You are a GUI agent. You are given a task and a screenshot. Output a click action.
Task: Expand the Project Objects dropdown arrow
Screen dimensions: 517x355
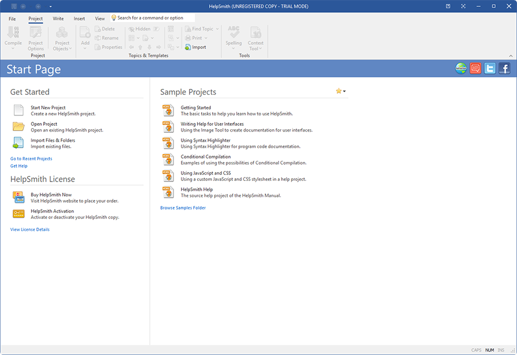click(70, 48)
